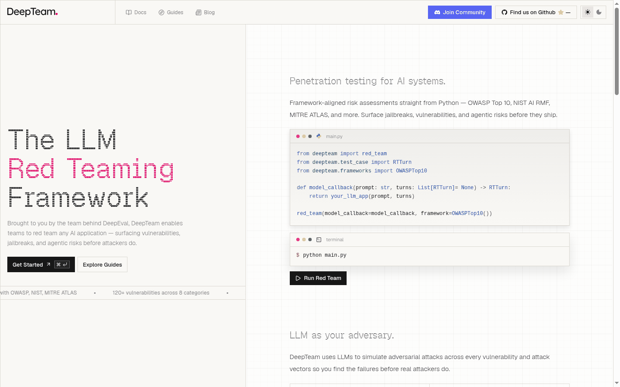Click the Explore Guides button
This screenshot has height=387, width=620.
(x=102, y=264)
